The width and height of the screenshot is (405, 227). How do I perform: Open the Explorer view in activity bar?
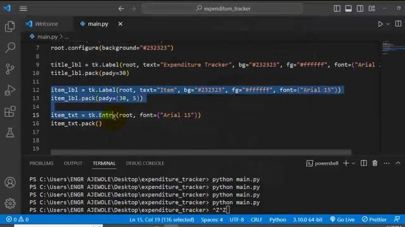point(10,26)
